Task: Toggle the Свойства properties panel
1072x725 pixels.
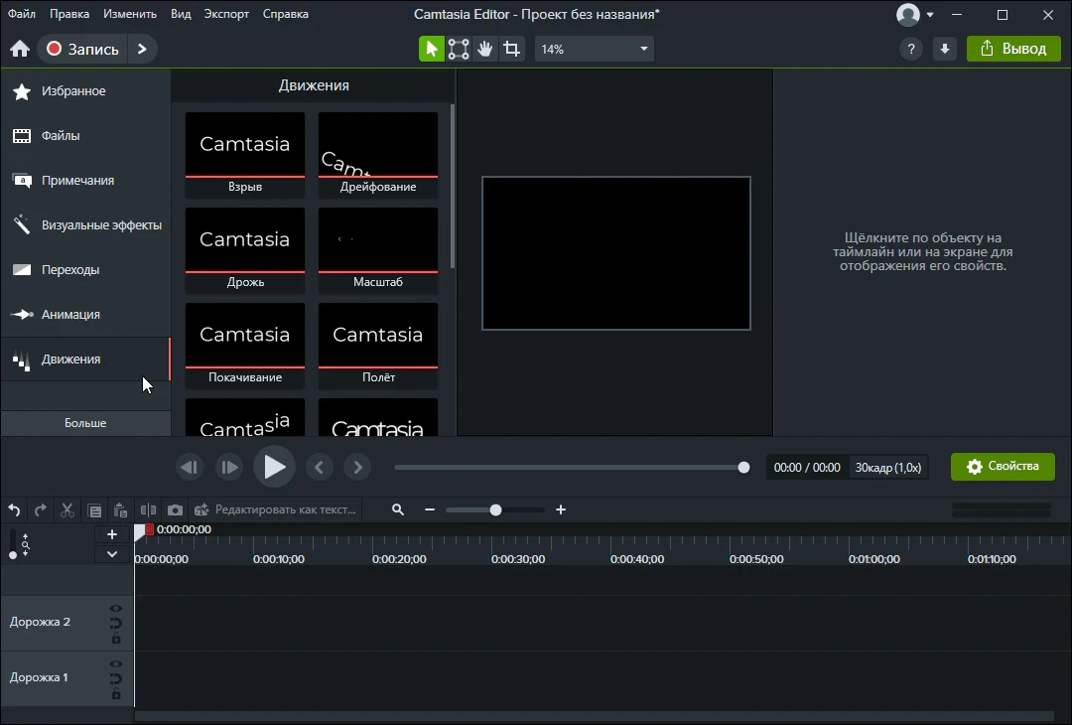Action: tap(1003, 467)
